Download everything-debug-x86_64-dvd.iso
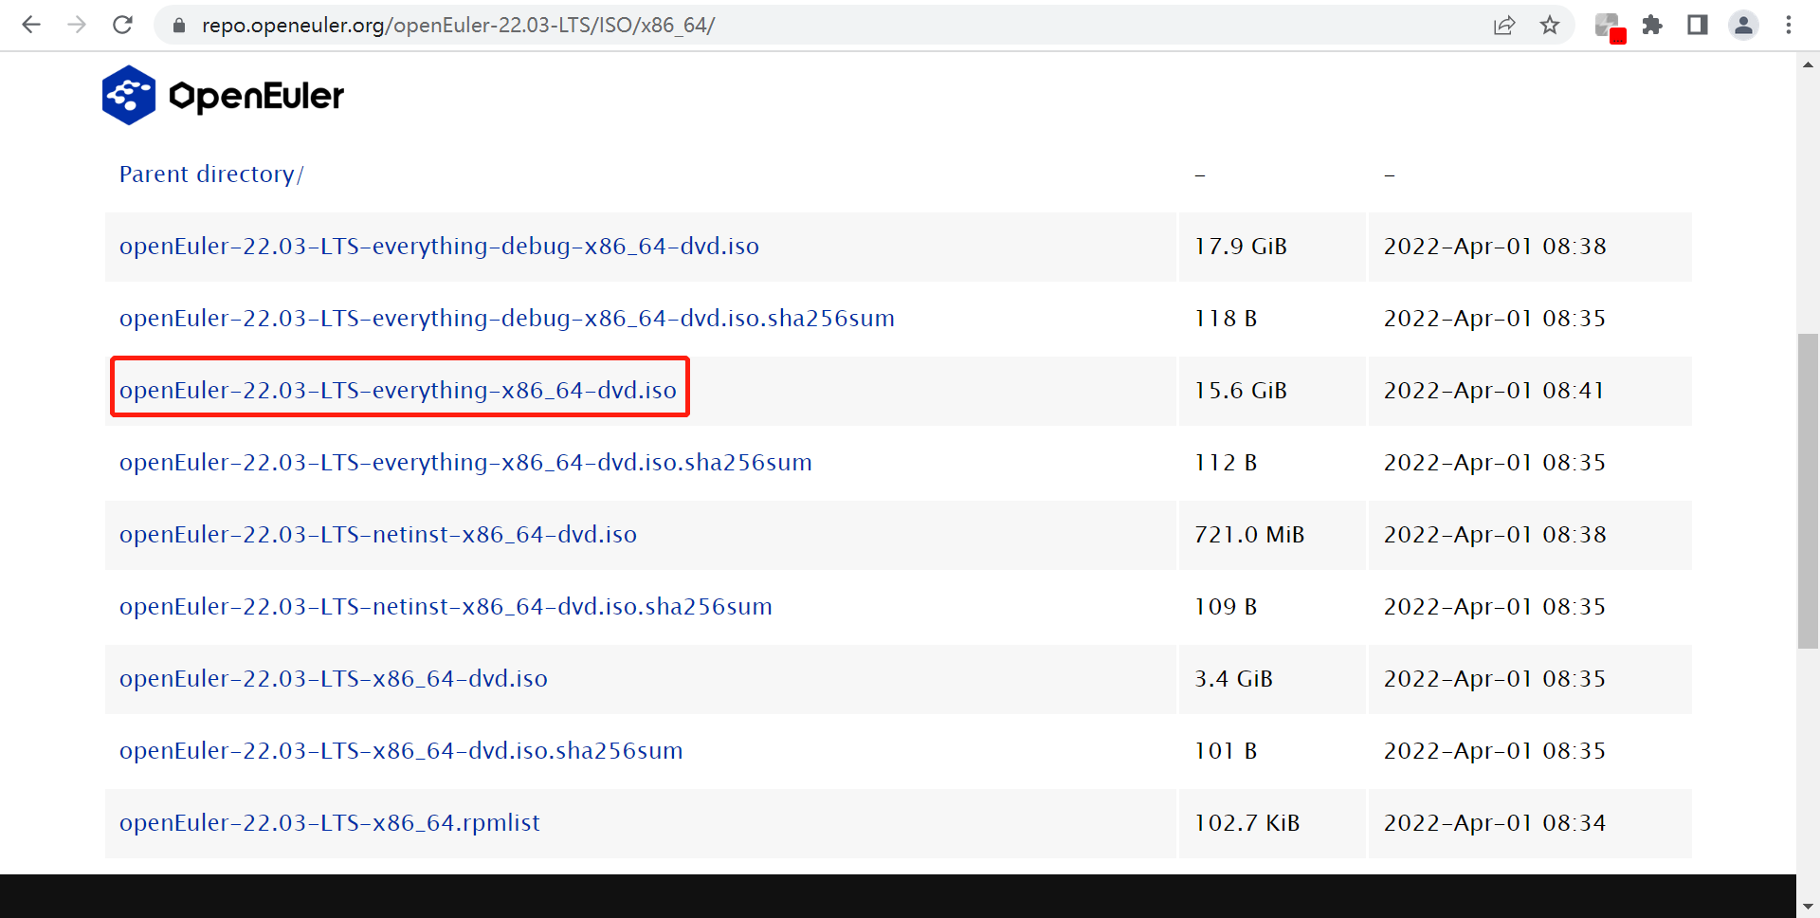The width and height of the screenshot is (1820, 918). coord(439,247)
